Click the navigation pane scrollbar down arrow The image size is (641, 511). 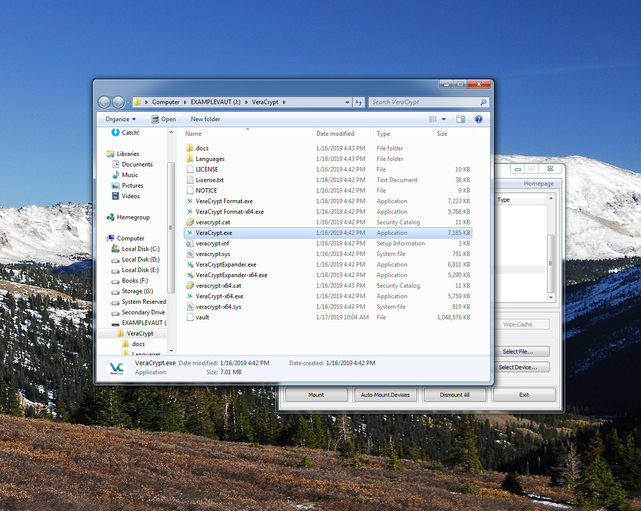point(171,351)
